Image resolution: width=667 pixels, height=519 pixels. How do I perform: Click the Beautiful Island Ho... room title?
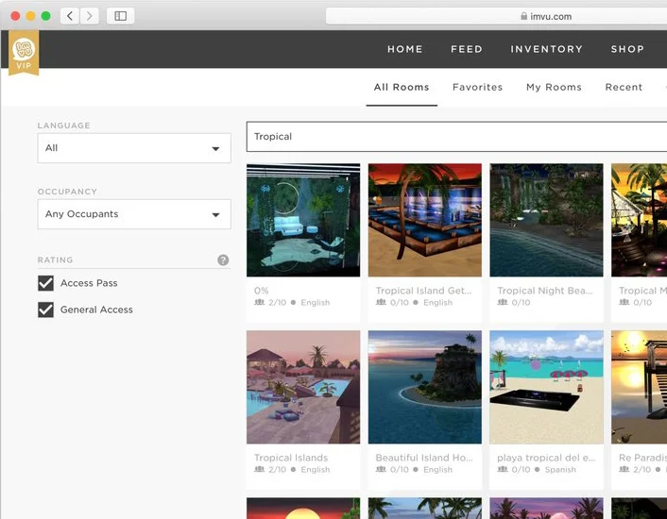424,458
